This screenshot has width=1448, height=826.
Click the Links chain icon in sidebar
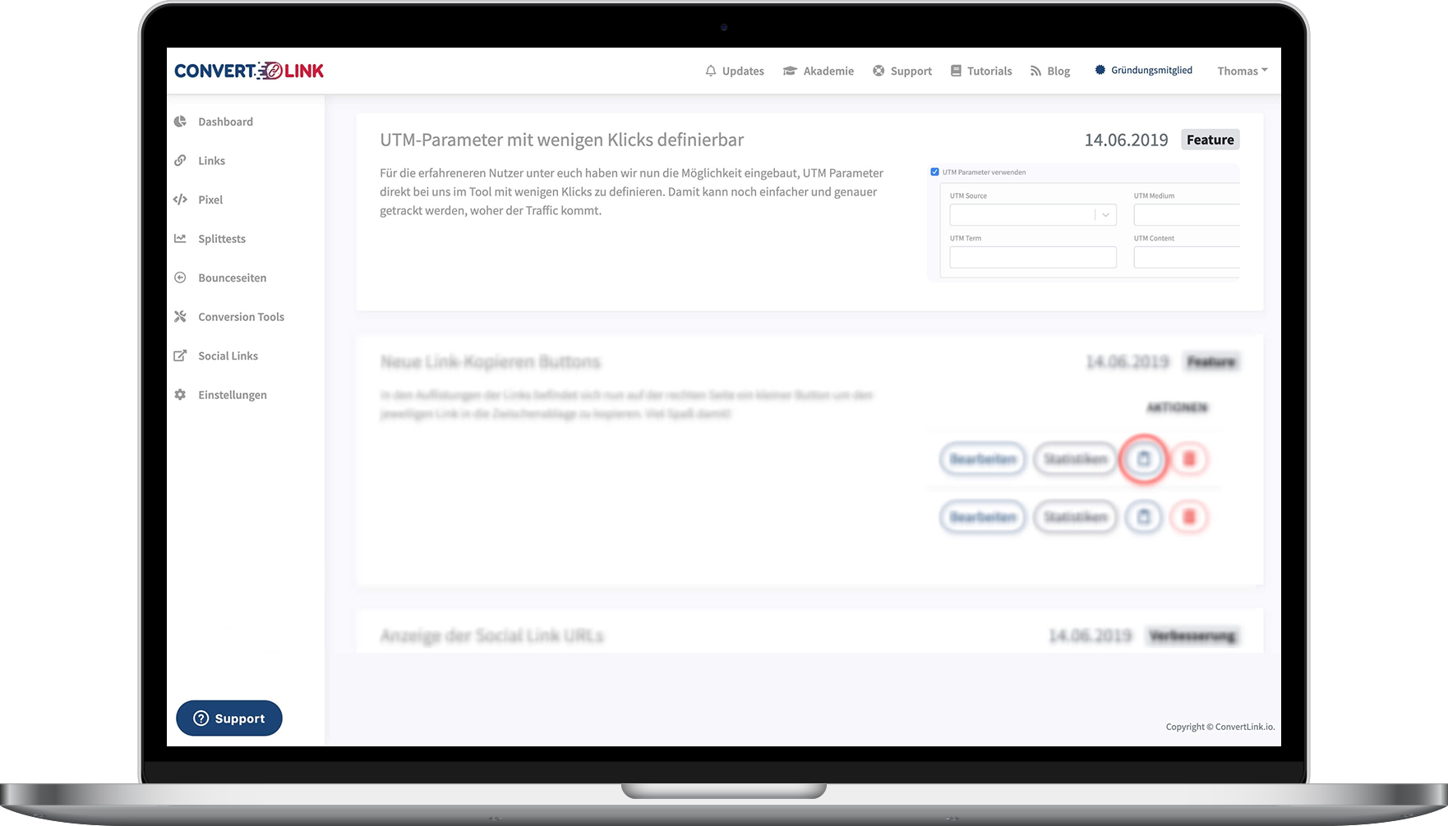tap(180, 161)
